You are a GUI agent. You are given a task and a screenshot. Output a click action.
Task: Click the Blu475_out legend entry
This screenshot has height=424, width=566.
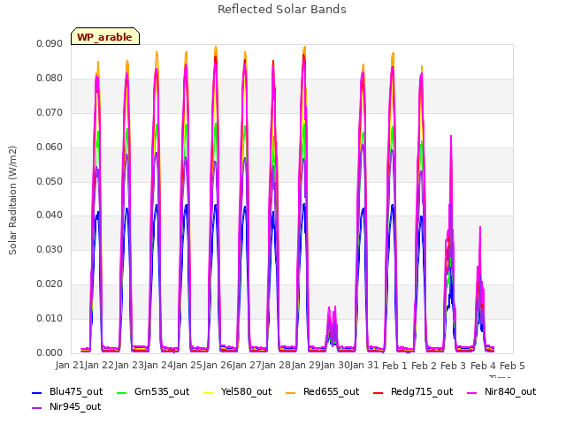click(67, 392)
